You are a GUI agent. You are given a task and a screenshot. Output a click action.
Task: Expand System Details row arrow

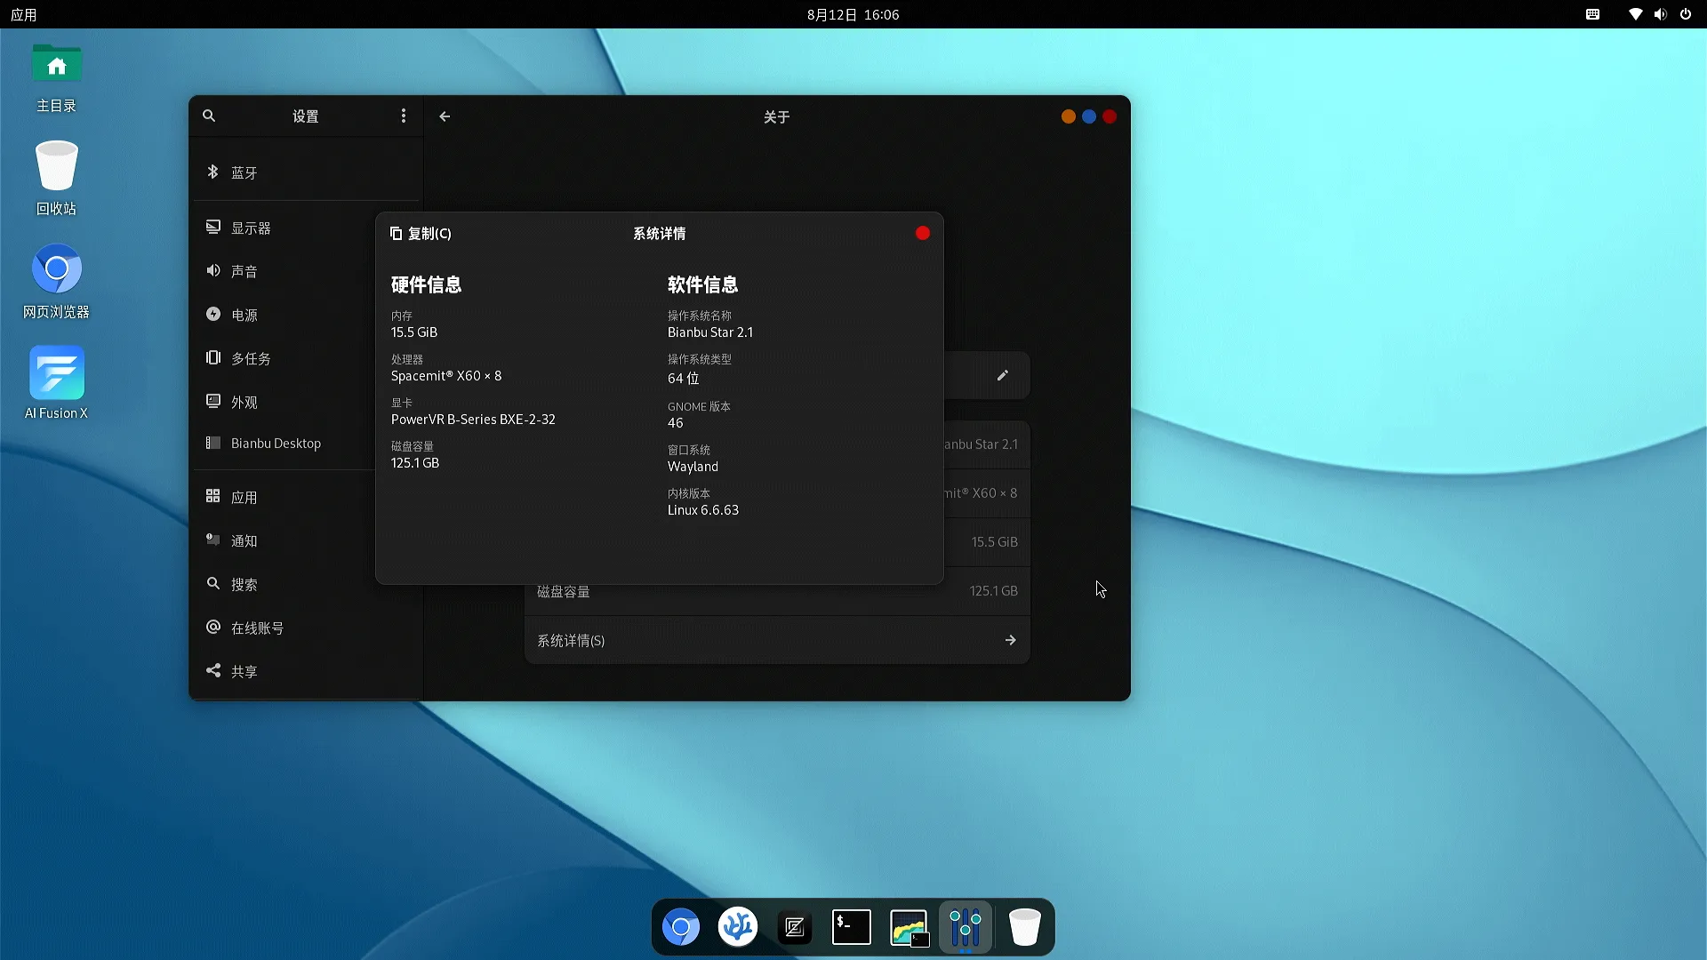click(x=1010, y=640)
